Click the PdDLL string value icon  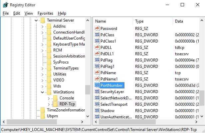point(97,47)
